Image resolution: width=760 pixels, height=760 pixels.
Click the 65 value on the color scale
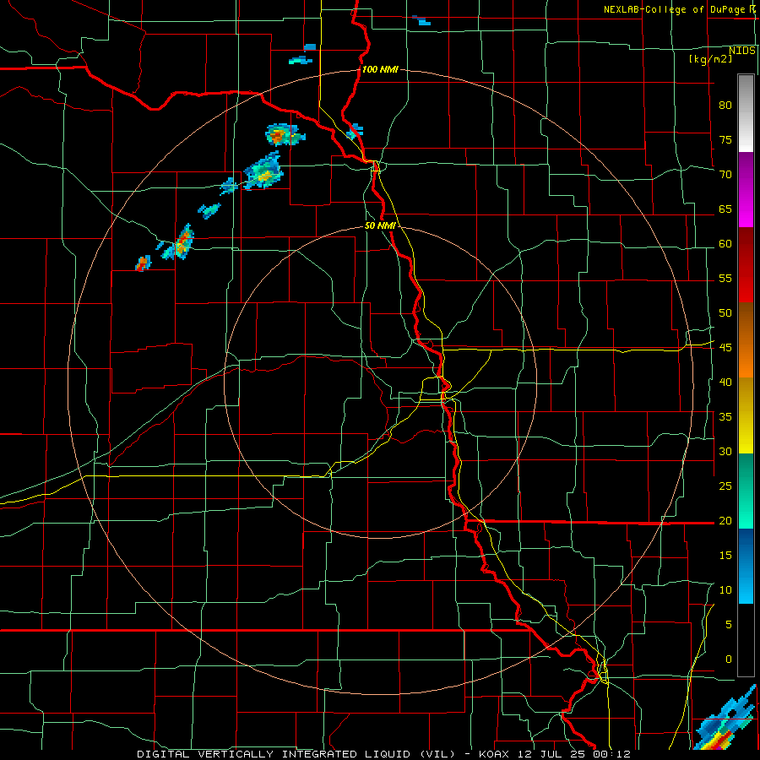tap(725, 209)
